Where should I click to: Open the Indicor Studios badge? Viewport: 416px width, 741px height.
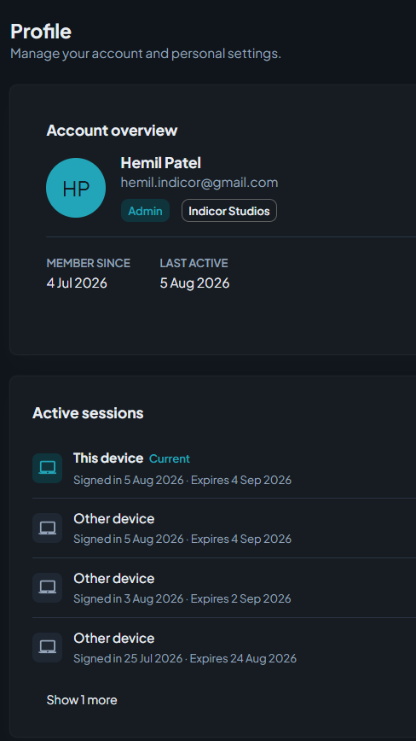(x=229, y=211)
